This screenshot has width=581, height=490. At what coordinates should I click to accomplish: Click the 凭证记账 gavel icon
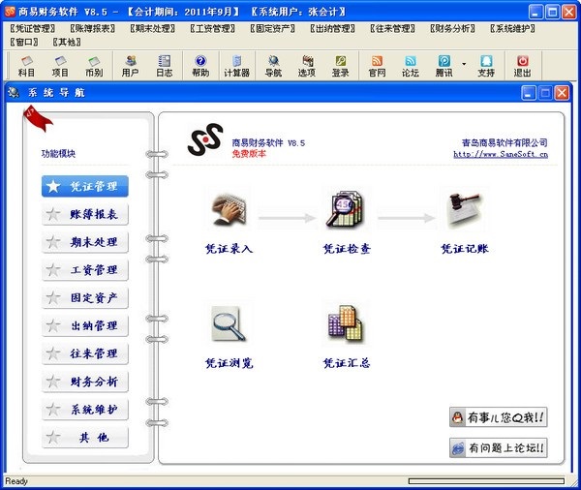point(464,212)
